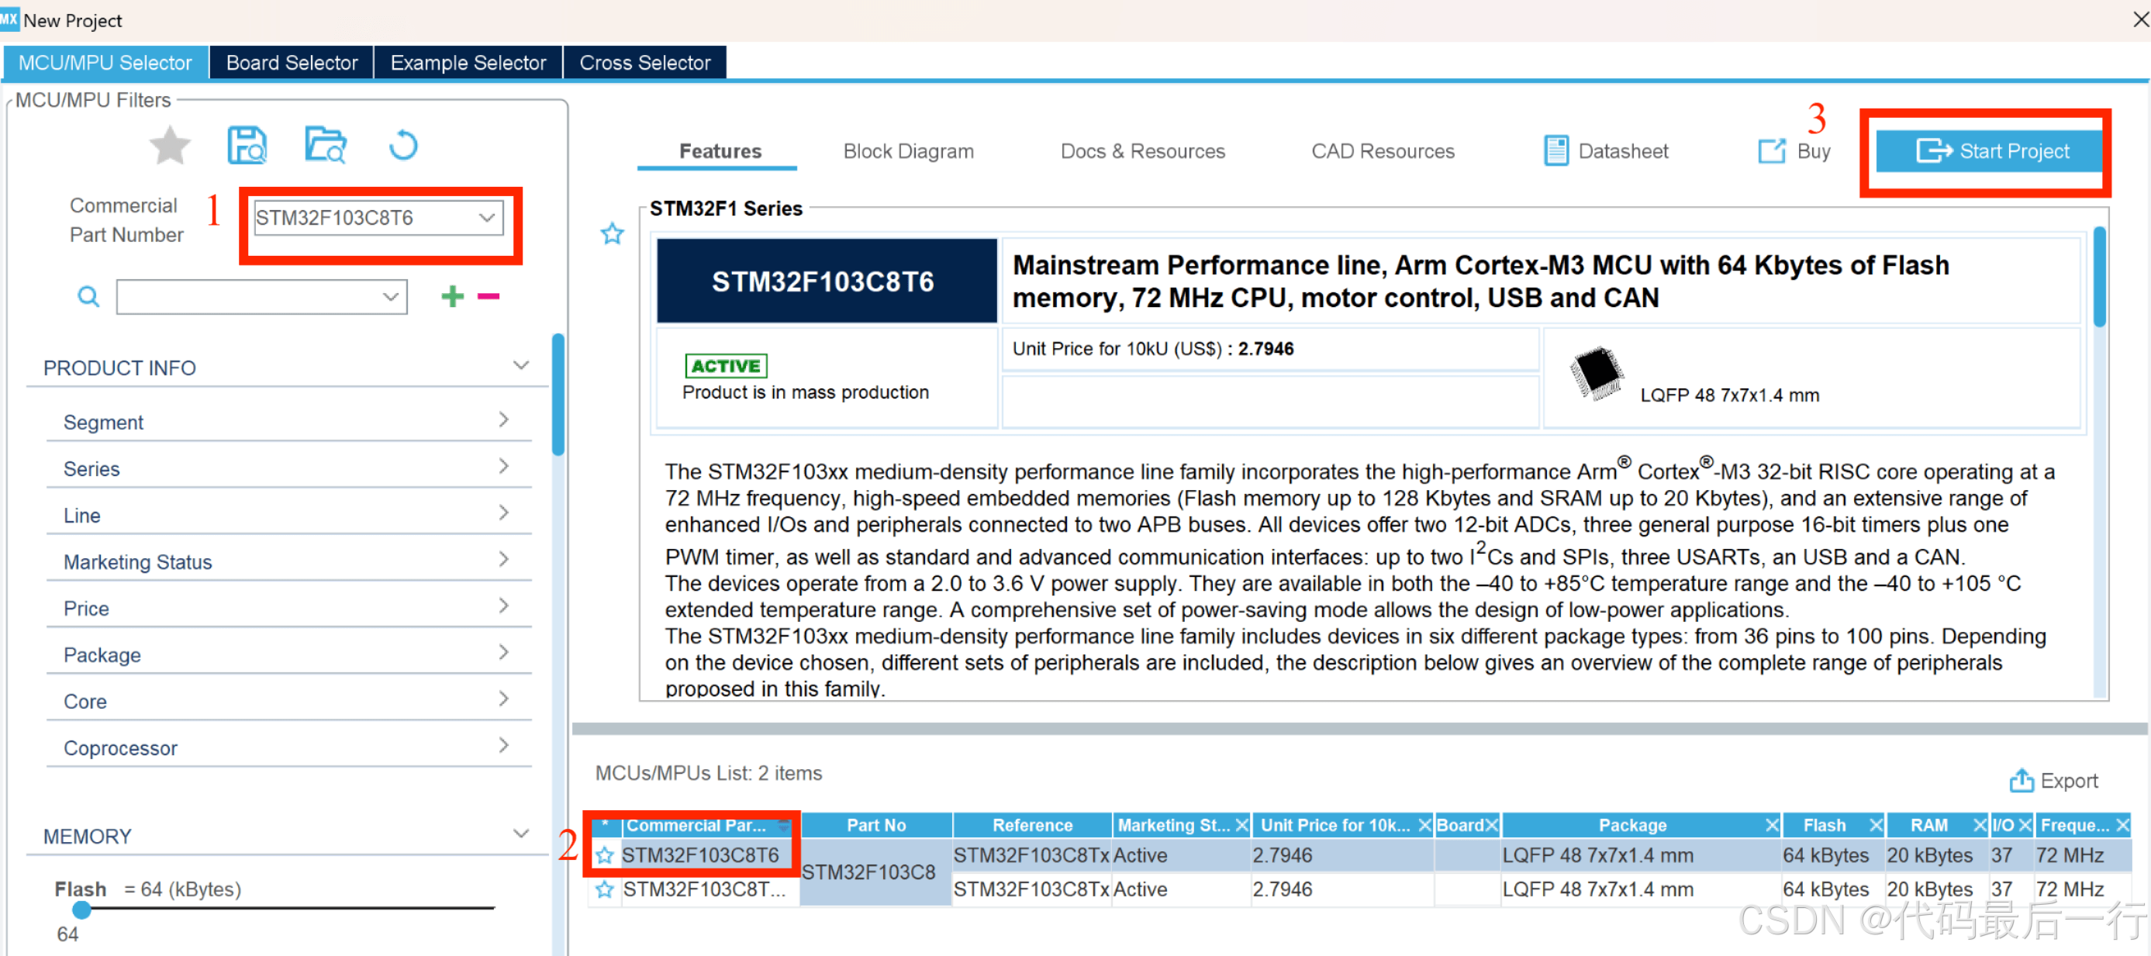Click the gray favorites star filter icon
Screen dimensions: 2151x956
point(170,146)
